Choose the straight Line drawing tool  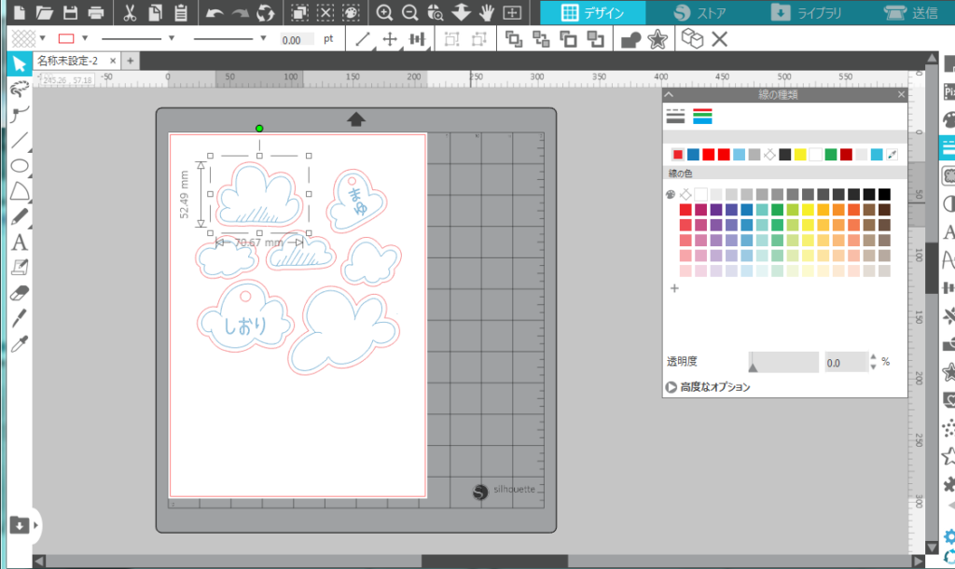coord(20,140)
